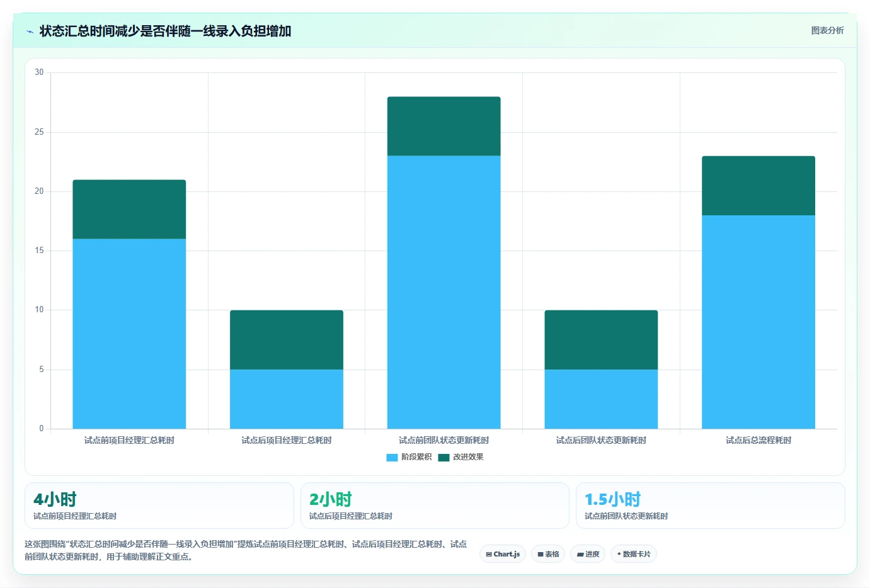
Task: Click the x-axis label 试点前团队状态更新耗时
Action: 444,440
